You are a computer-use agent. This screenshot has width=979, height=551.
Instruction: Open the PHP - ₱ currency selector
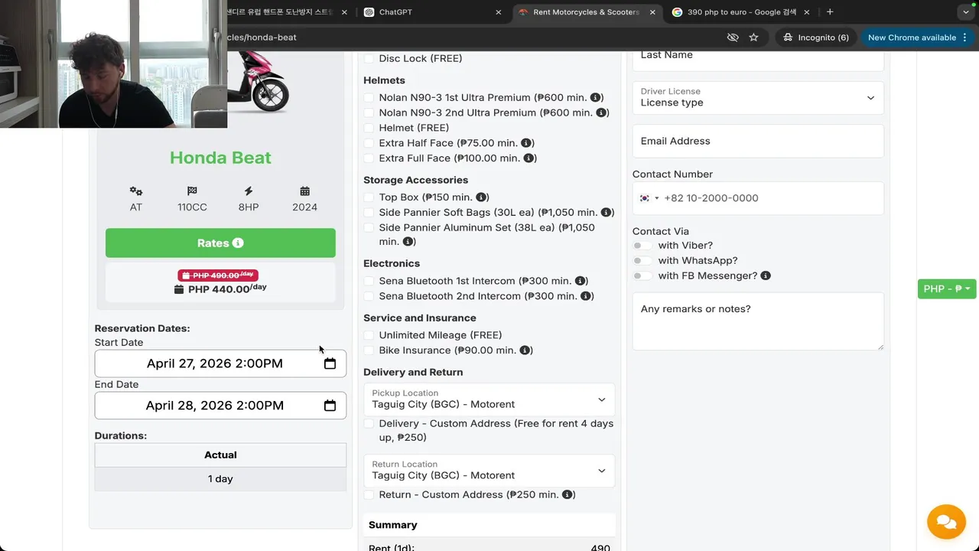pos(947,289)
